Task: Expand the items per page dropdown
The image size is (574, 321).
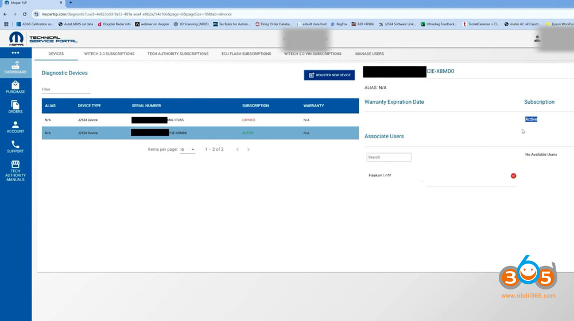Action: (x=187, y=150)
